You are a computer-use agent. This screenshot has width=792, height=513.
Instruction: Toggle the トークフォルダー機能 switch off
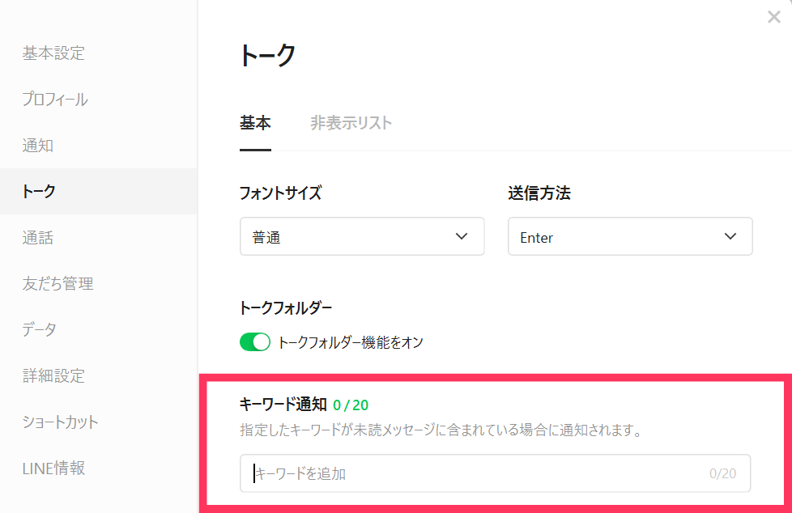(x=255, y=342)
